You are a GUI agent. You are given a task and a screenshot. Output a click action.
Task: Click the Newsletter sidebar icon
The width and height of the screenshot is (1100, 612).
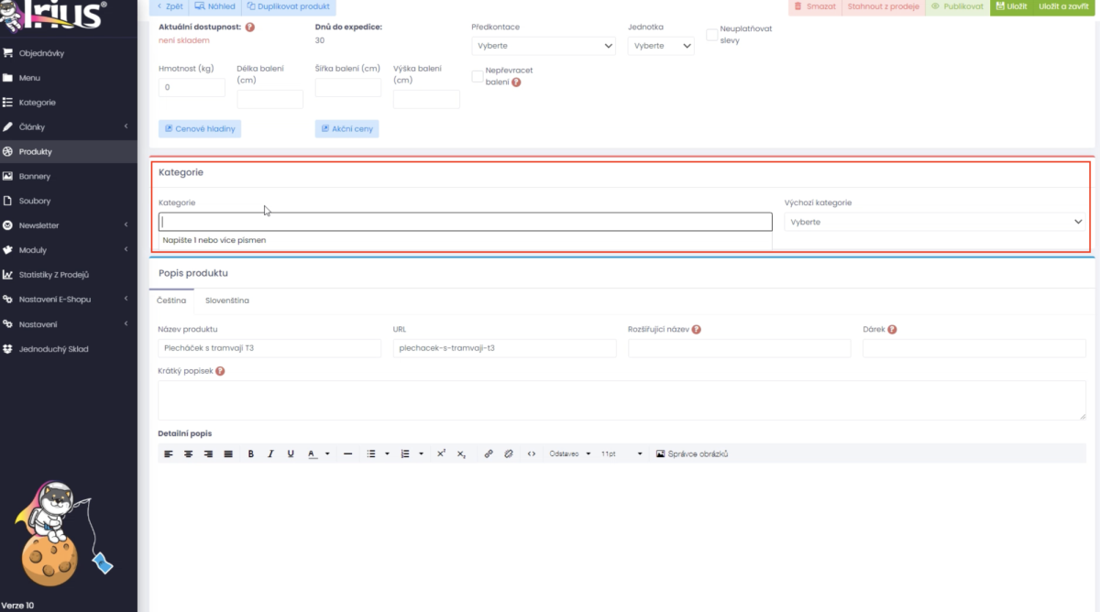click(x=7, y=225)
